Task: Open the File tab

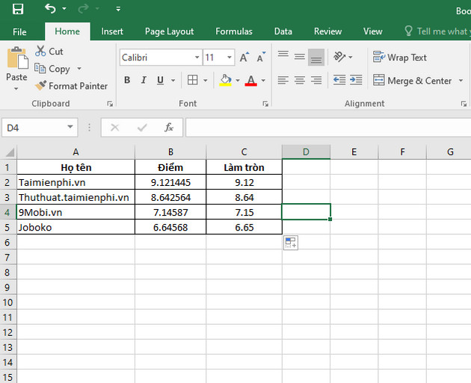Action: (x=19, y=31)
